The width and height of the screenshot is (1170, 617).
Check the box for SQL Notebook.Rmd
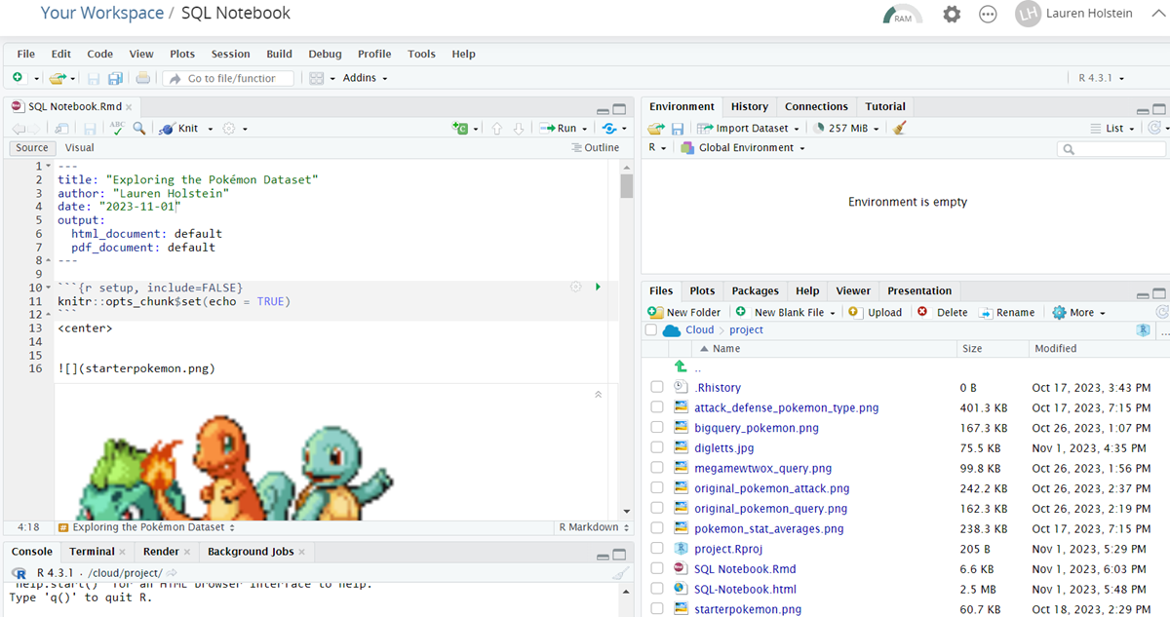657,568
